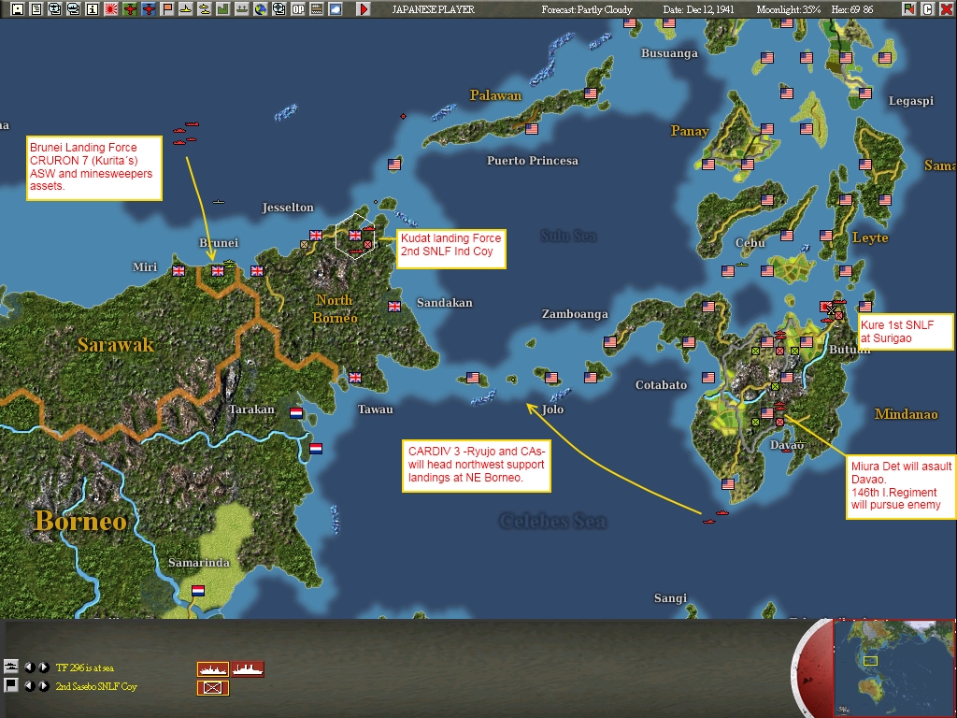The image size is (957, 718).
Task: Select the British flag base at Sandakan
Action: coord(394,307)
